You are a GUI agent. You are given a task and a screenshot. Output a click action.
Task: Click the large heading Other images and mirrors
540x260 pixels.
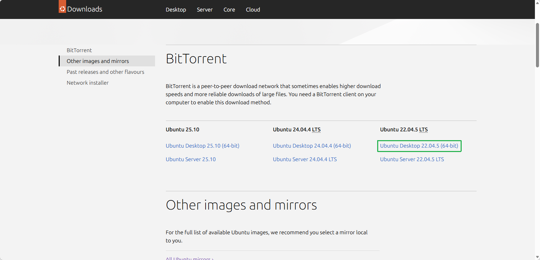coord(241,205)
